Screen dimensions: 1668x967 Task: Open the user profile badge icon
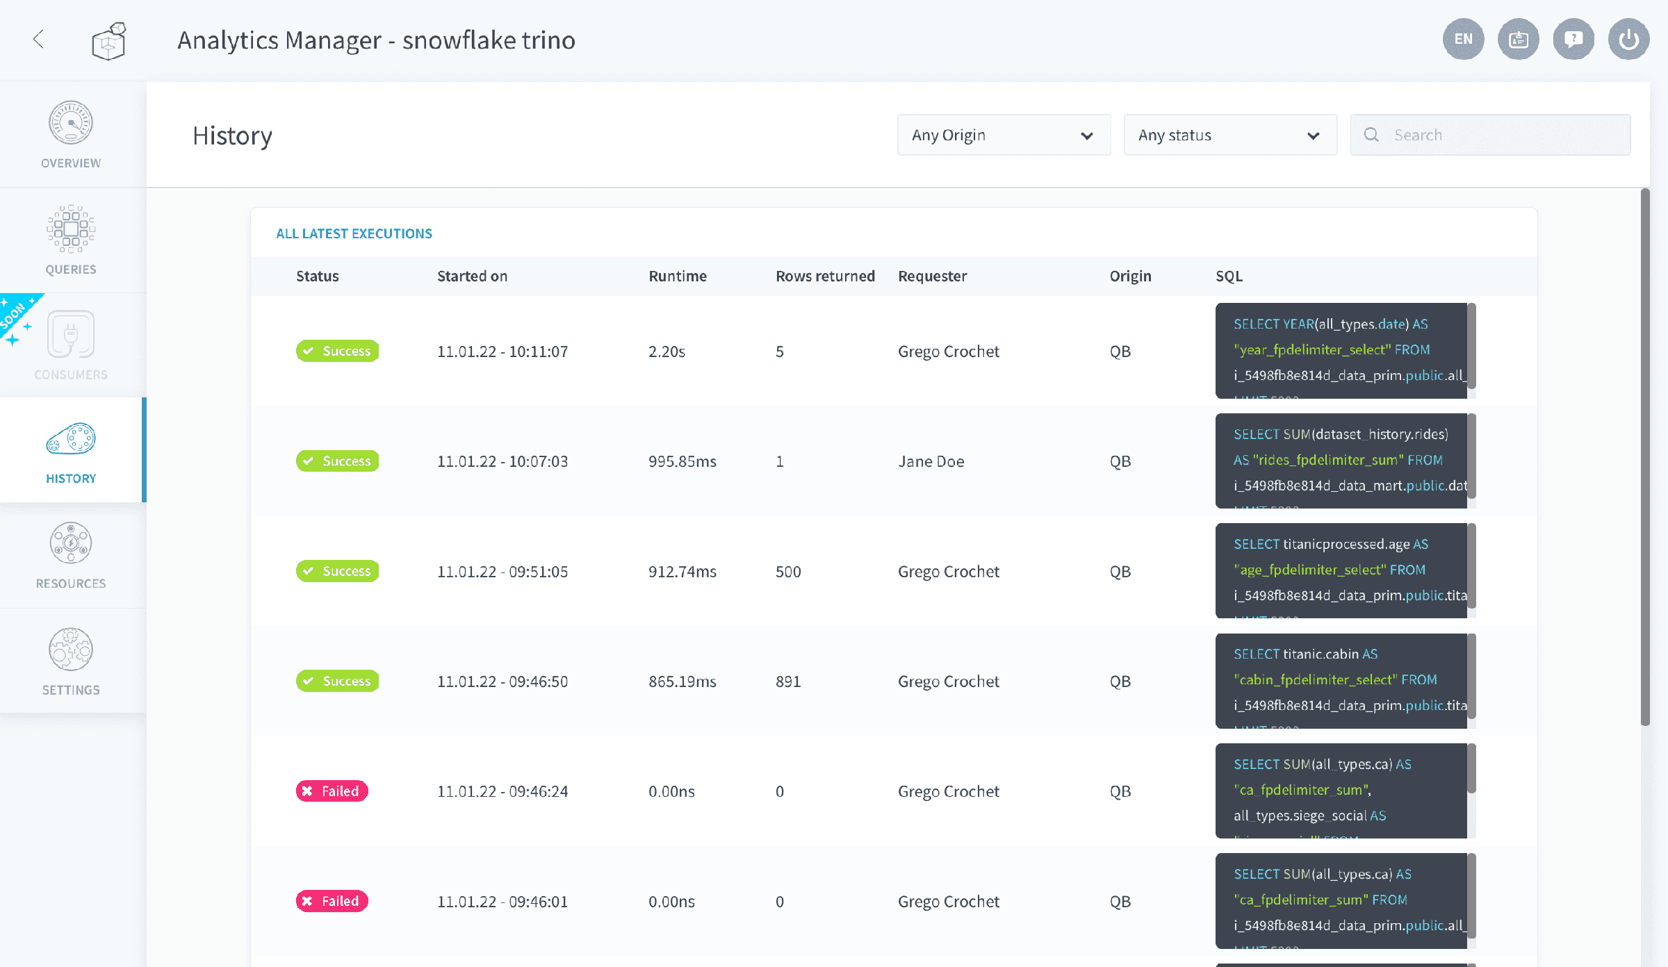[x=1519, y=40]
